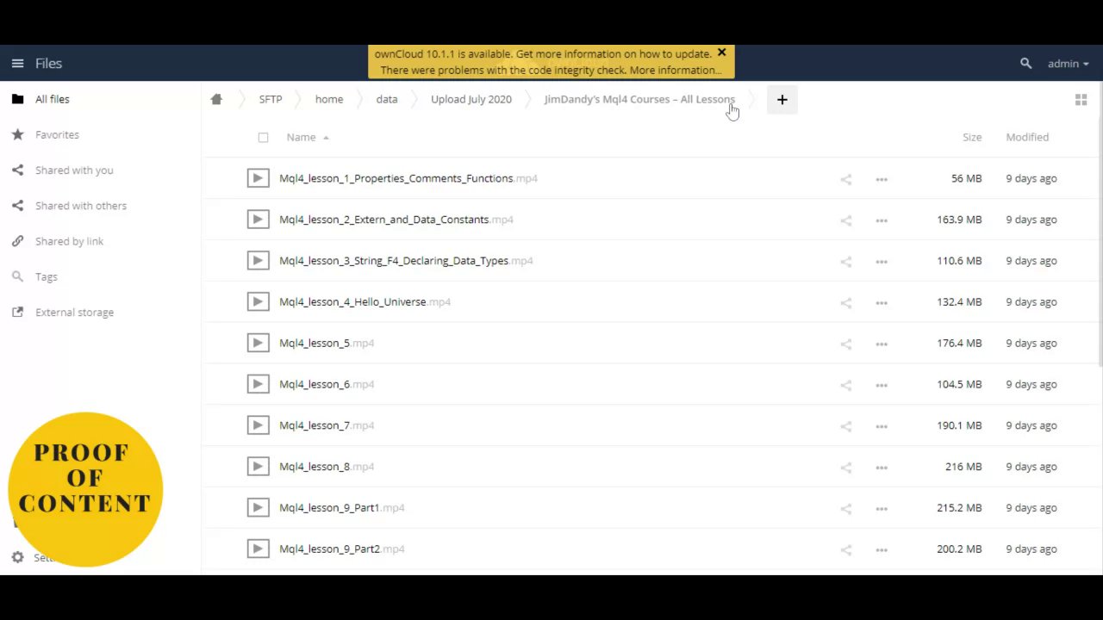Viewport: 1103px width, 620px height.
Task: Open more actions for Mql4_lesson_1 file
Action: (882, 179)
